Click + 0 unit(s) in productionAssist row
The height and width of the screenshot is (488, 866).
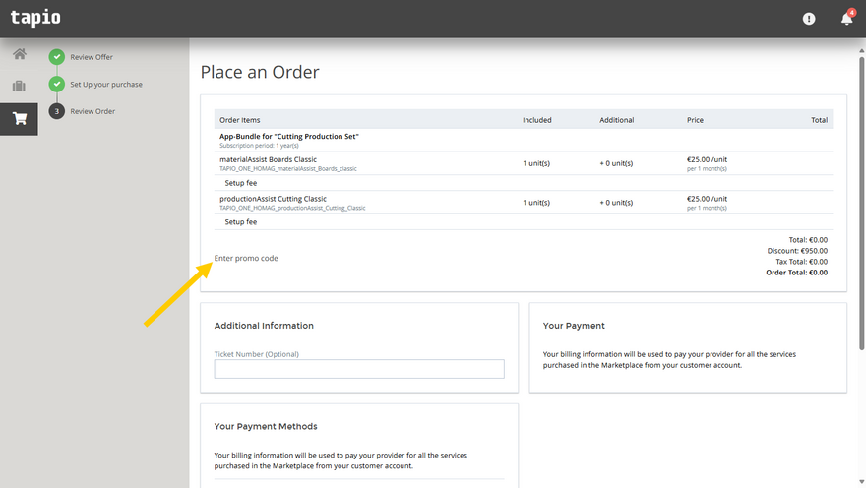point(616,203)
